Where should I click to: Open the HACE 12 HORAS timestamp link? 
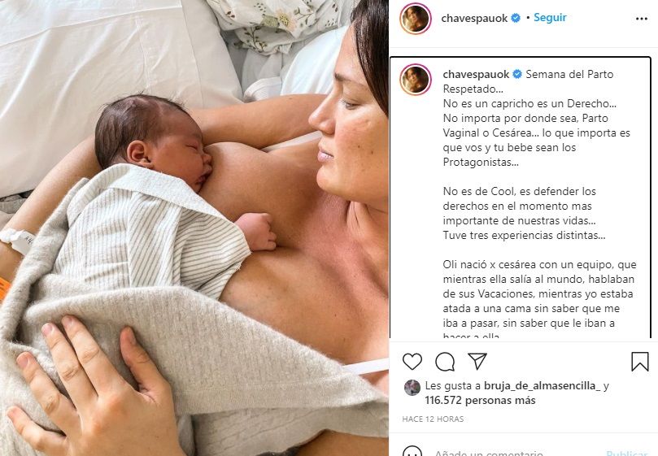tap(433, 419)
